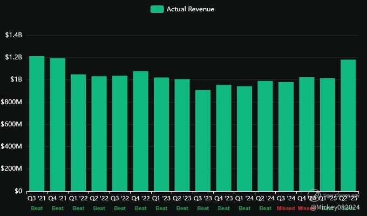Viewport: 367px width, 216px height.
Task: Click the Q2 '22 x-axis label
Action: [x=99, y=199]
